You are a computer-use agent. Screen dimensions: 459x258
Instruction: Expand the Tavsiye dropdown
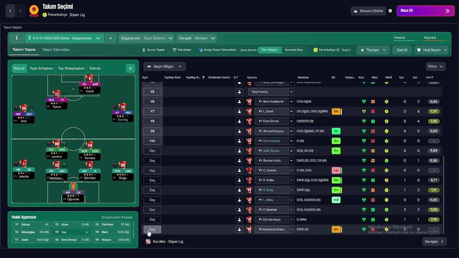373,50
